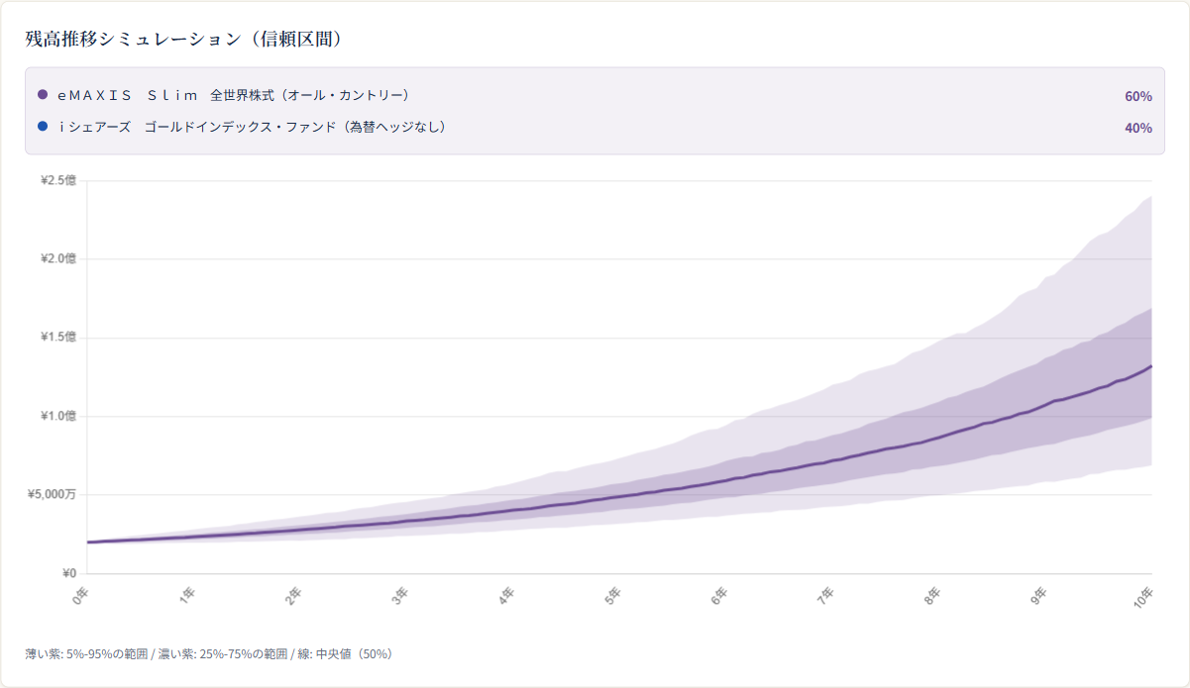This screenshot has width=1190, height=688.
Task: Click the 7年 x-axis label
Action: [x=826, y=595]
